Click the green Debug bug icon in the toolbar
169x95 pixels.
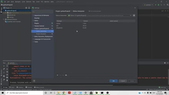(x=158, y=5)
